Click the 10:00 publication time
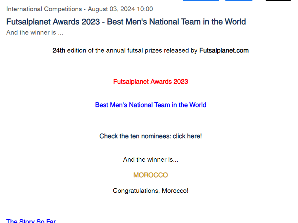 (x=145, y=9)
